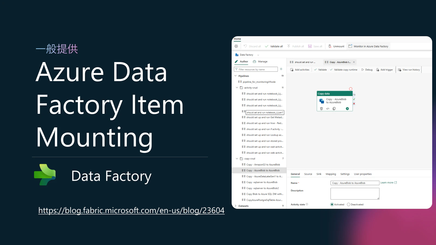436x245 pixels.
Task: Open should set up and run wait activit... pipeline
Action: pyautogui.click(x=263, y=147)
